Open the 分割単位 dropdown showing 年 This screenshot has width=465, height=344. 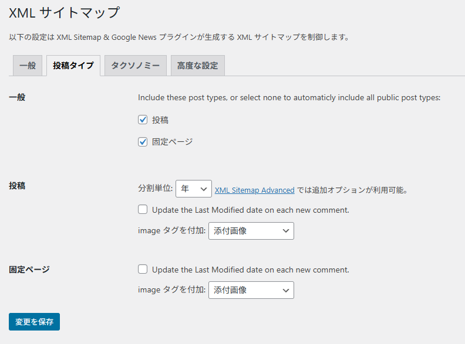193,189
